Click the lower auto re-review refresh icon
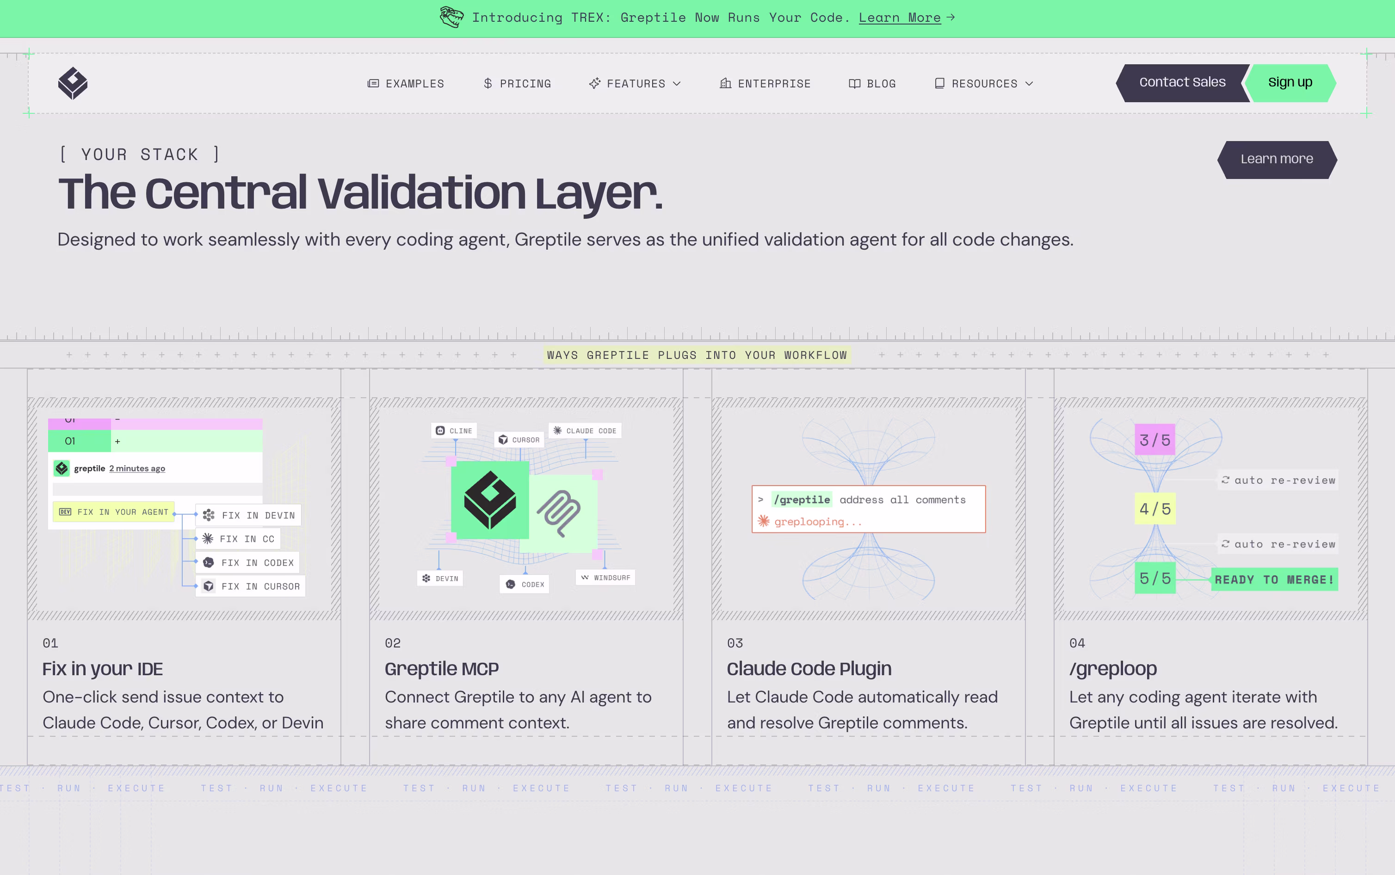The height and width of the screenshot is (875, 1395). 1225,544
